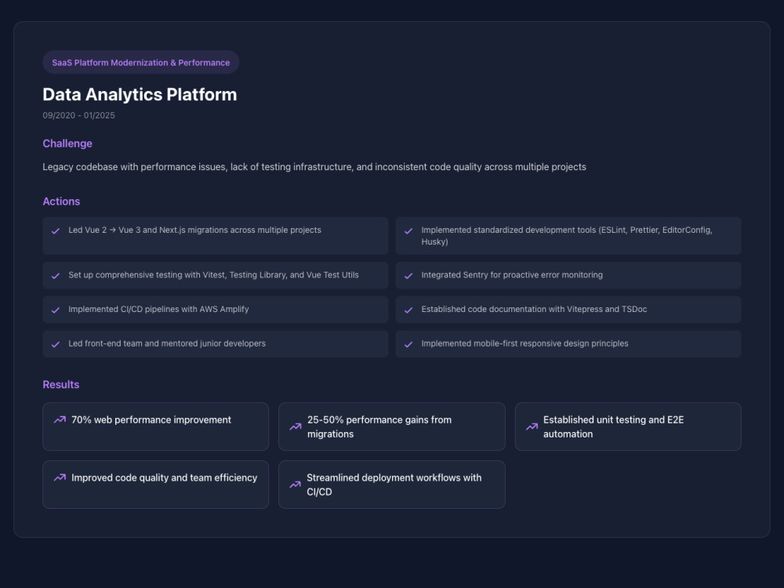Screen dimensions: 784x588
Task: Click text Led front-end team and mentored junior developers
Action: click(x=167, y=343)
